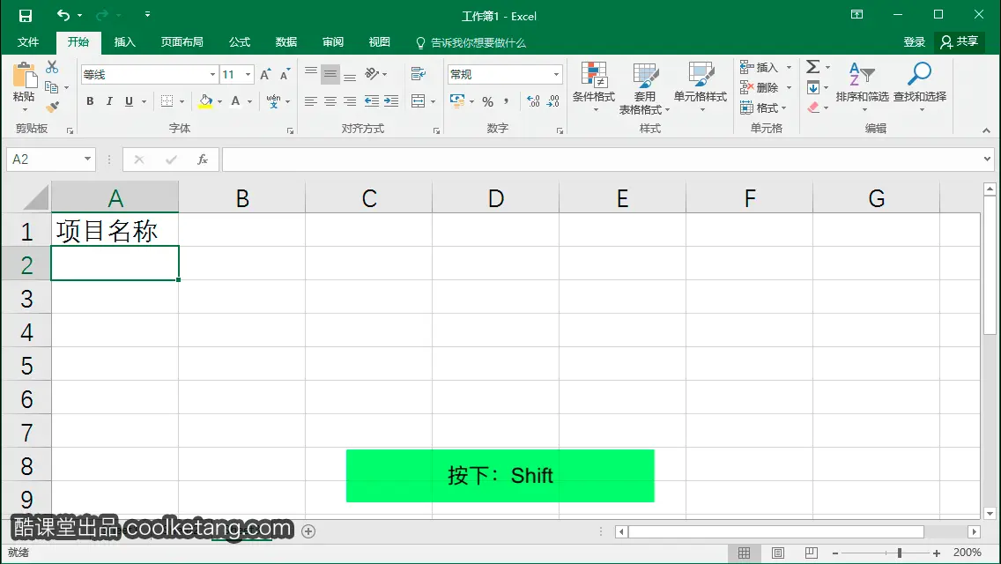Expand the formula bar chevron

(987, 159)
